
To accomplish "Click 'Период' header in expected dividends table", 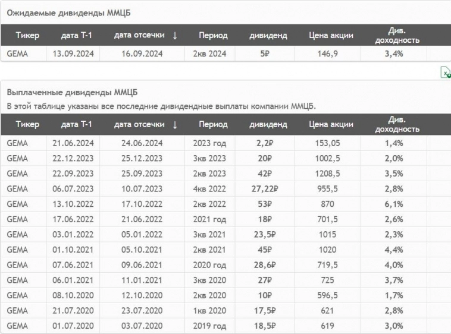I will [x=213, y=36].
